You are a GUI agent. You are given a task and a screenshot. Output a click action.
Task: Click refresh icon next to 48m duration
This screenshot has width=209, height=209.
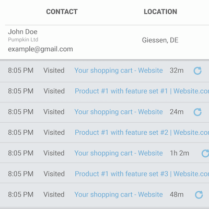coord(199,195)
